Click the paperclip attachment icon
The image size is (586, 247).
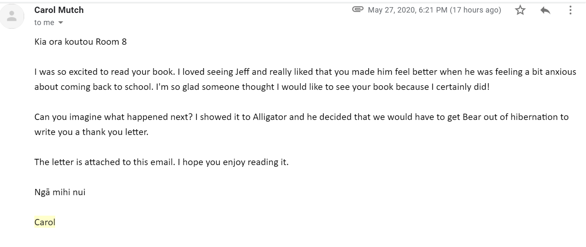[x=358, y=9]
